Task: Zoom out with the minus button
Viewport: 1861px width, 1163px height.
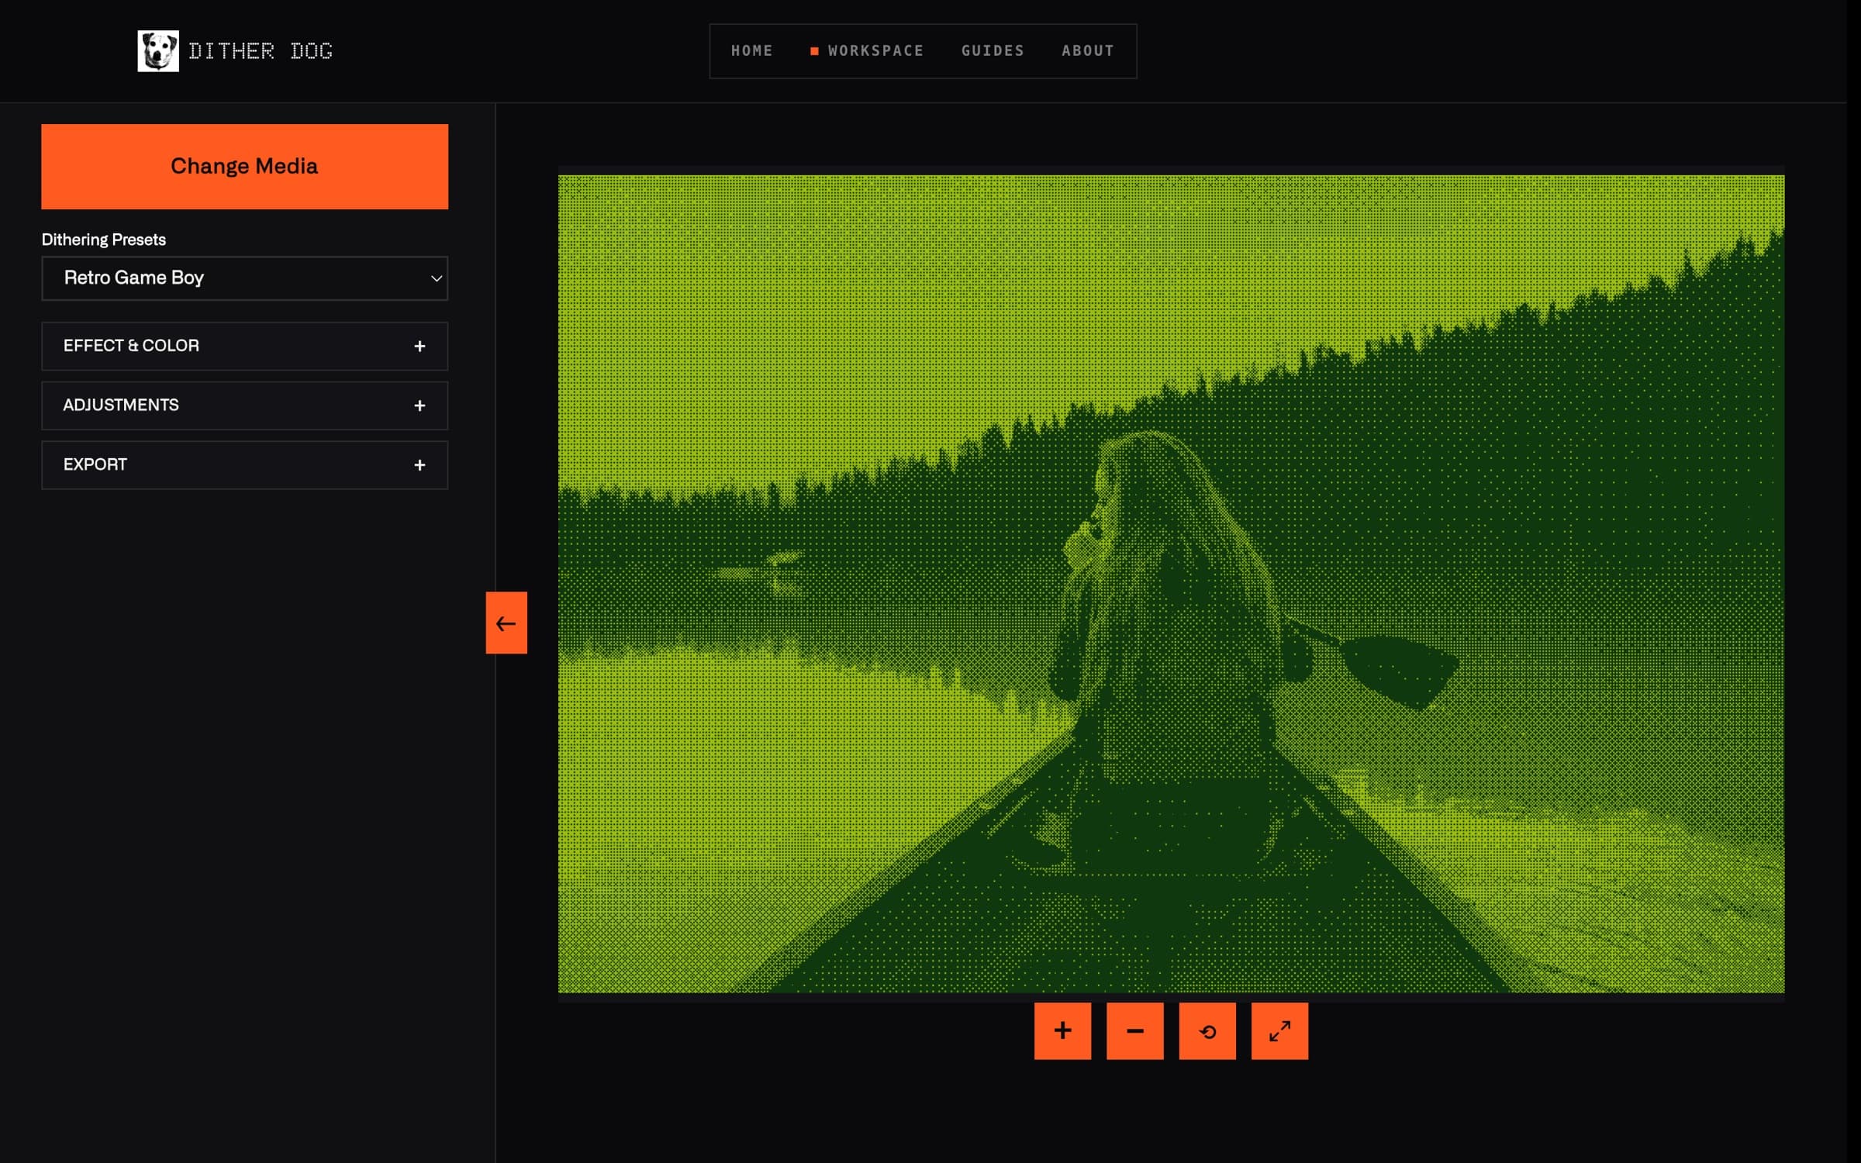Action: (x=1135, y=1030)
